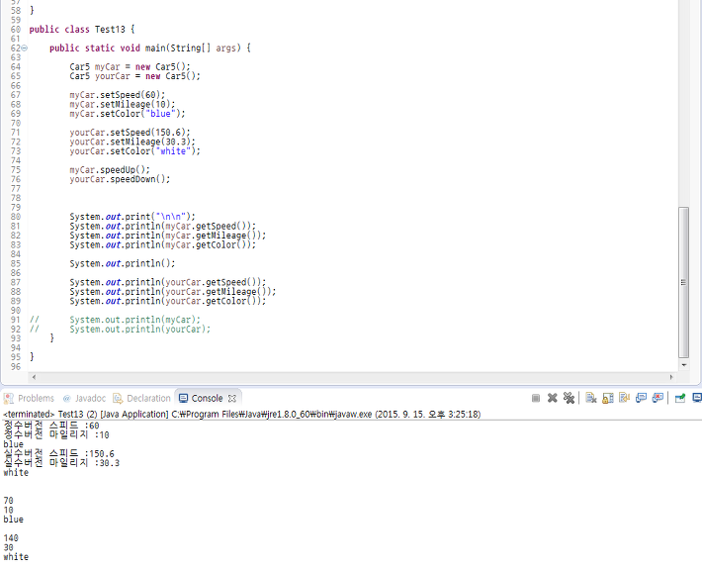Toggle Word Wrap in the console
The image size is (702, 570).
[624, 398]
